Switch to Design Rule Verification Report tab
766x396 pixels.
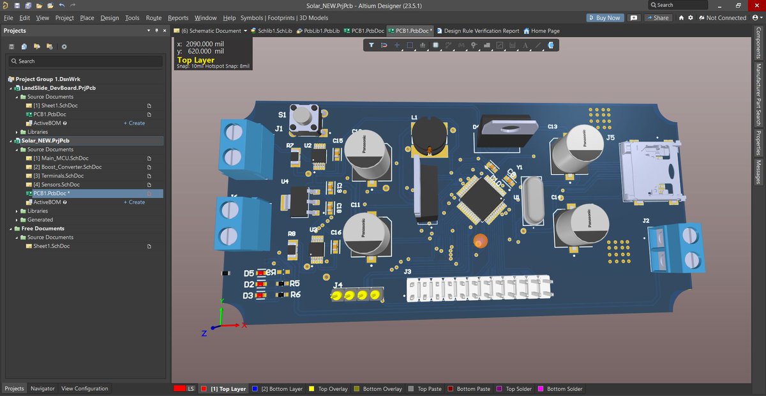point(477,31)
